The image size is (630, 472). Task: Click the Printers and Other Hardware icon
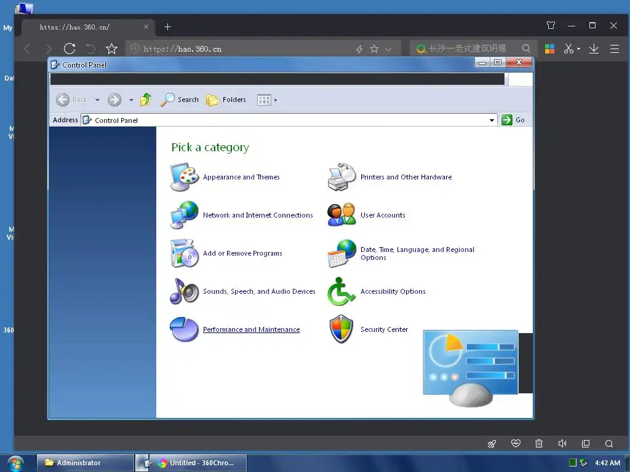pyautogui.click(x=342, y=177)
